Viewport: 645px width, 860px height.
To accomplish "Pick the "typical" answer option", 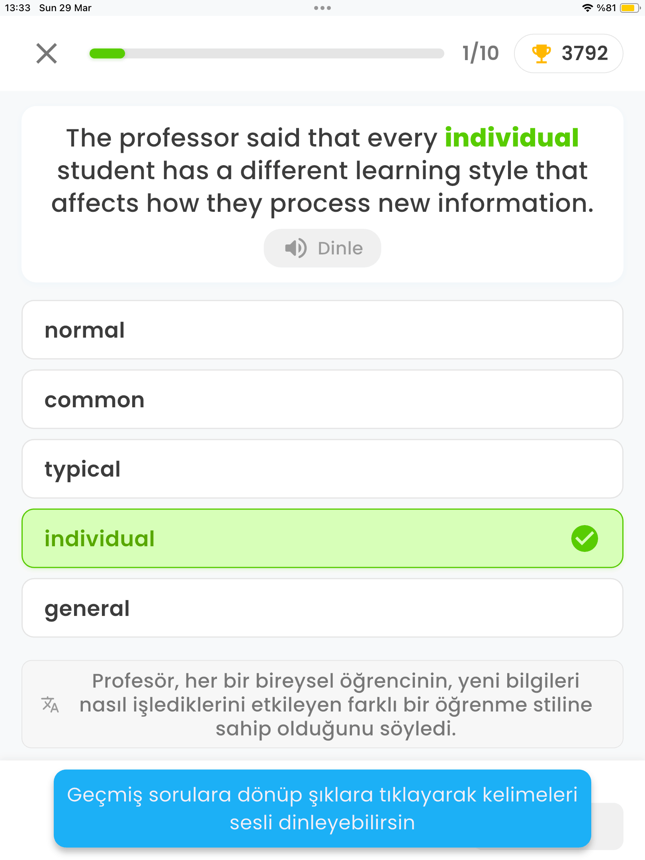I will (x=322, y=469).
